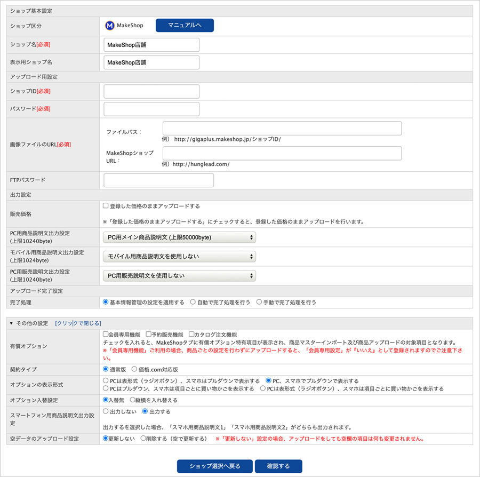The image size is (480, 477).
Task: Select 価格.com対応版 radio button
Action: point(134,369)
